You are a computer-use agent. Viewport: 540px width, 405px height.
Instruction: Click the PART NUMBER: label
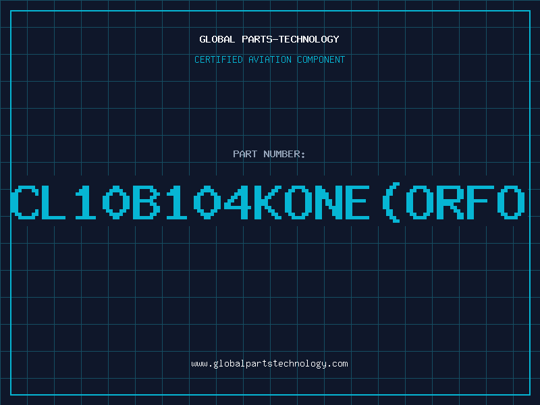pyautogui.click(x=269, y=154)
